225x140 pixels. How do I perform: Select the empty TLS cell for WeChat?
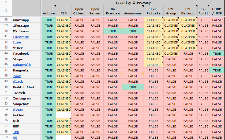coord(64,115)
